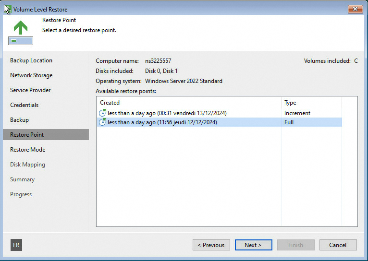Open the Backup wizard step
This screenshot has width=368, height=261.
(x=19, y=120)
